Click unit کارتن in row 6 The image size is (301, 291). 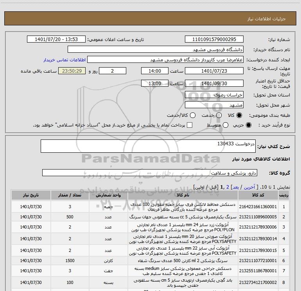click(108, 261)
